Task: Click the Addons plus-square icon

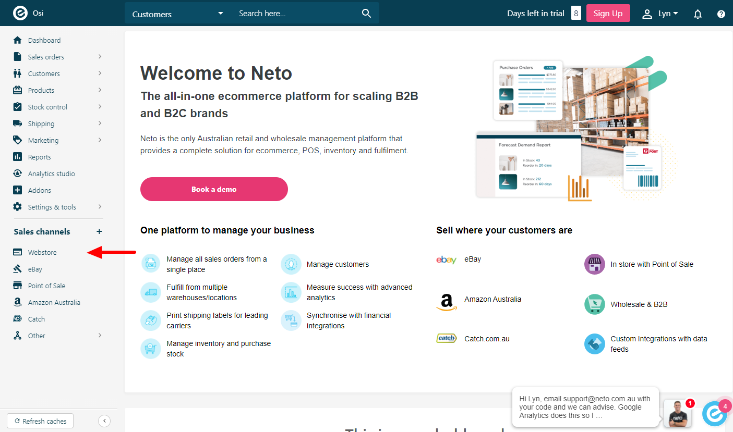Action: [x=18, y=190]
